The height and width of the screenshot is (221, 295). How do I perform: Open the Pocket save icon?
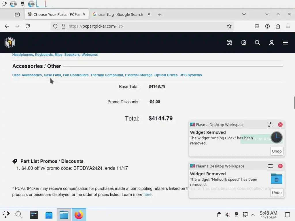[x=257, y=26]
